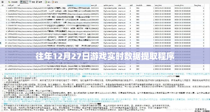Expand the dropdown arrow beside 备注
210x112 pixels.
pos(28,2)
